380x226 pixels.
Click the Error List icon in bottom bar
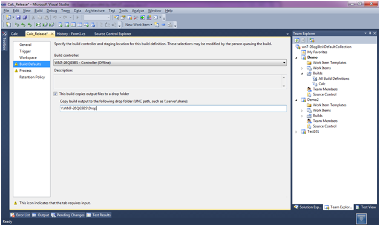[x=13, y=215]
